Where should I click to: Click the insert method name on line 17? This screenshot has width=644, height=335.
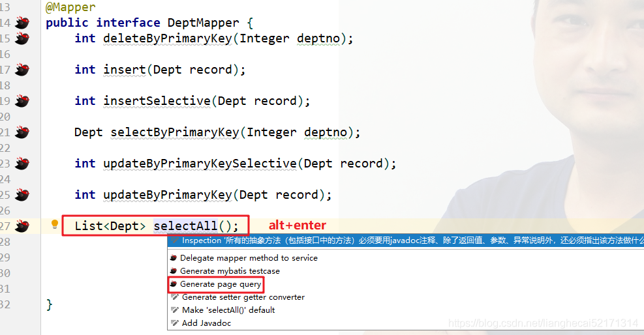click(x=125, y=70)
